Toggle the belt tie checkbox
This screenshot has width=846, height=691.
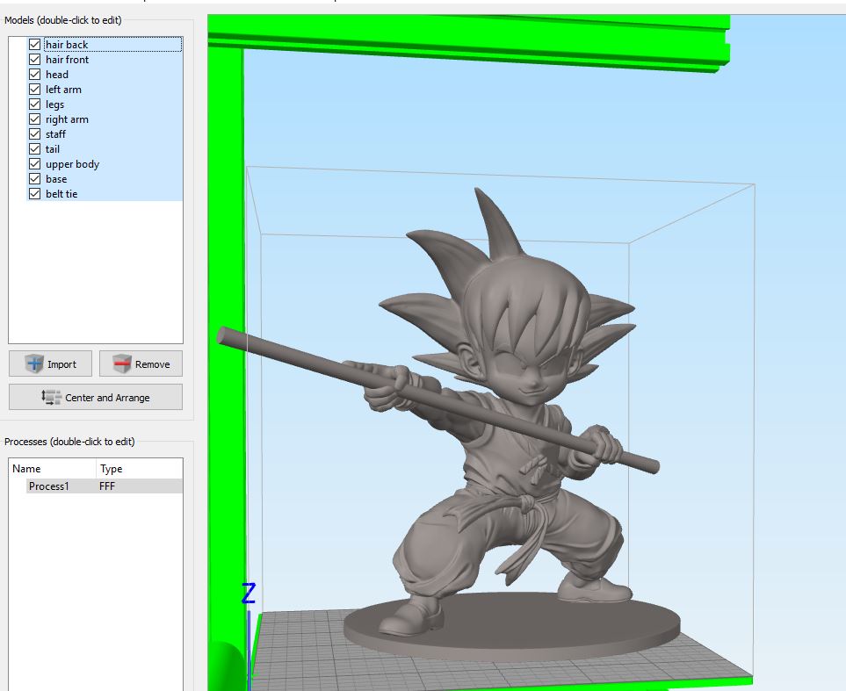[x=34, y=194]
